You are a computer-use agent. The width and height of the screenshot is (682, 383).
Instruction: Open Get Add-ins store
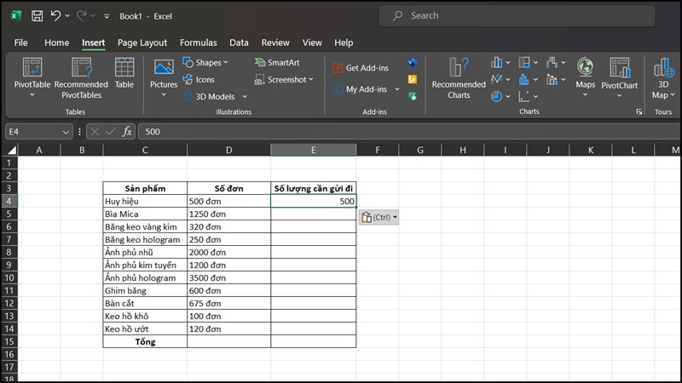click(361, 68)
